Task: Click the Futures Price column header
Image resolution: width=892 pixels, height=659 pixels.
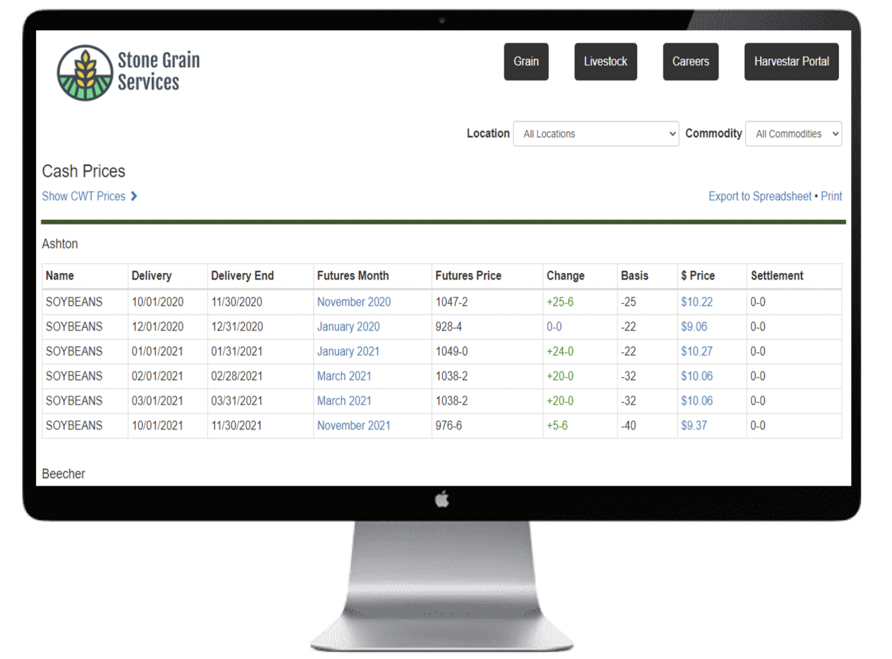Action: (x=468, y=276)
